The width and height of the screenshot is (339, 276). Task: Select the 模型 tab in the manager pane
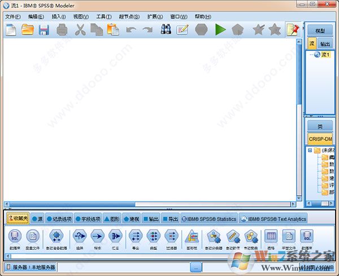[320, 30]
